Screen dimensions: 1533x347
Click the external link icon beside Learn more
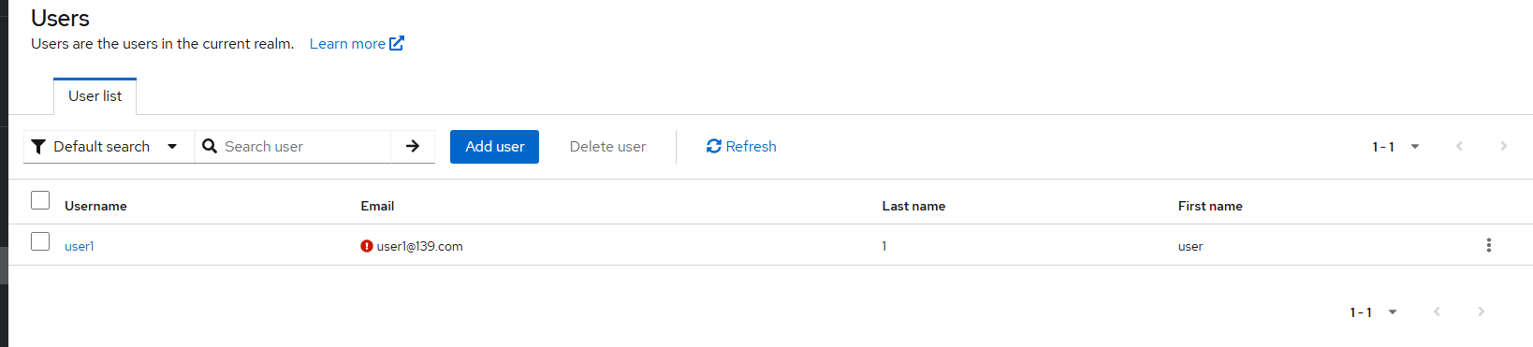(x=397, y=43)
